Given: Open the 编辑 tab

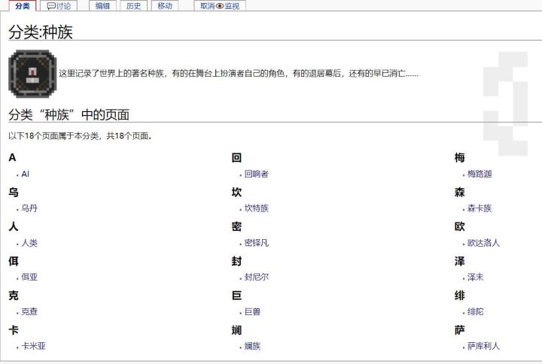Looking at the screenshot, I should click(102, 6).
